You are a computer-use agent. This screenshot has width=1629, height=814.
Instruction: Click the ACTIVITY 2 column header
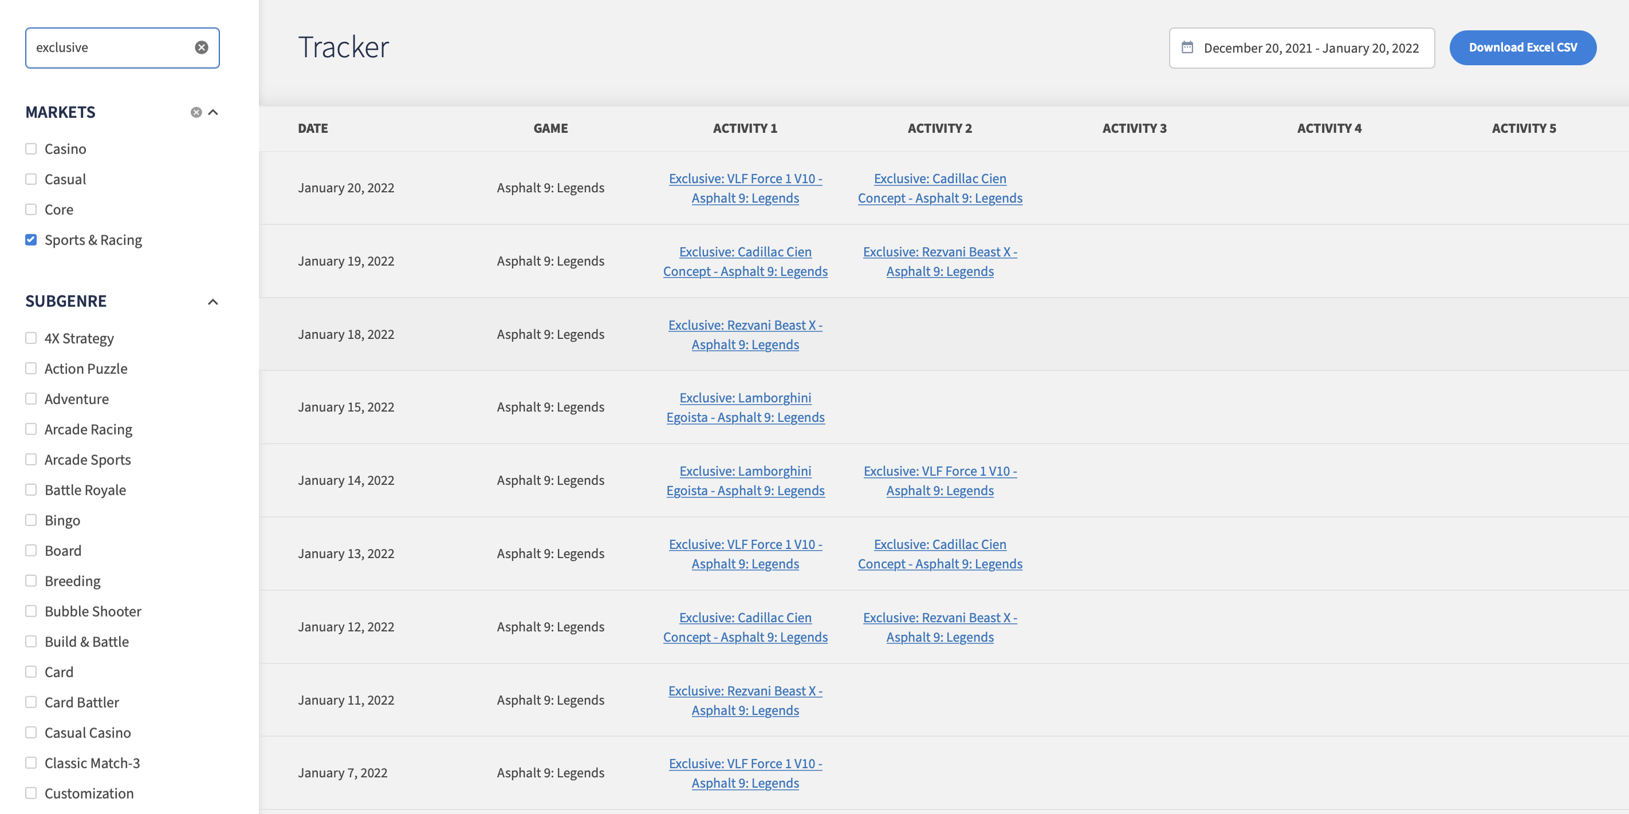pos(940,128)
